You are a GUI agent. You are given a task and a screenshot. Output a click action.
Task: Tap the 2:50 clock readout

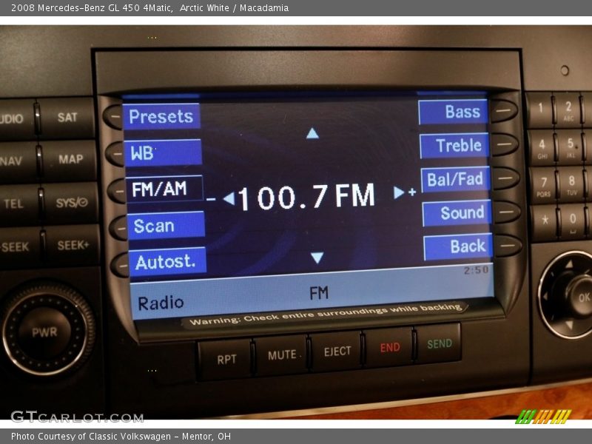476,270
